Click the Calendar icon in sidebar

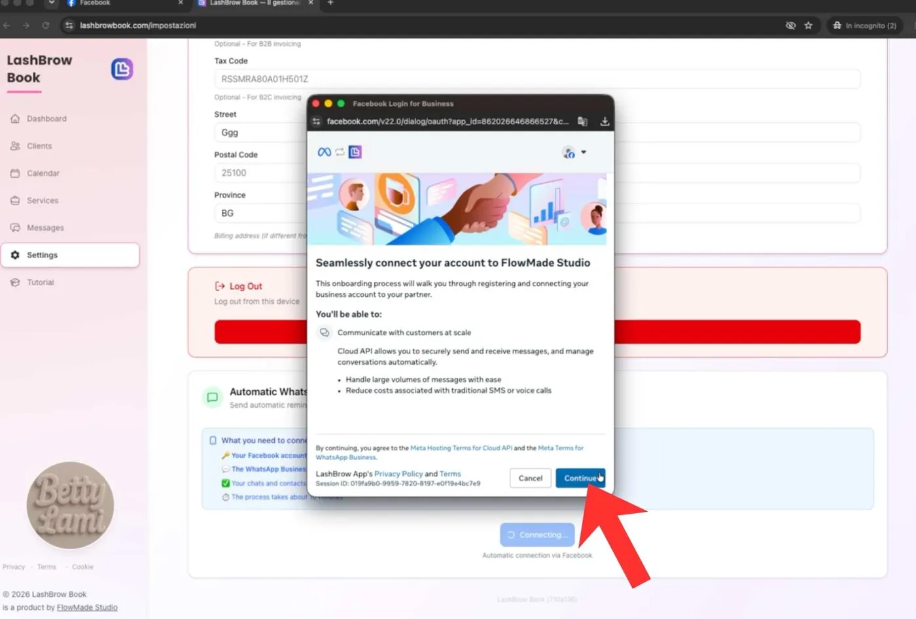pos(15,173)
